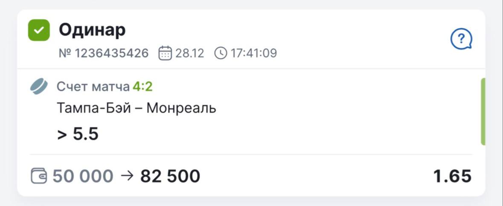Click the "Счет матча" label

click(93, 87)
